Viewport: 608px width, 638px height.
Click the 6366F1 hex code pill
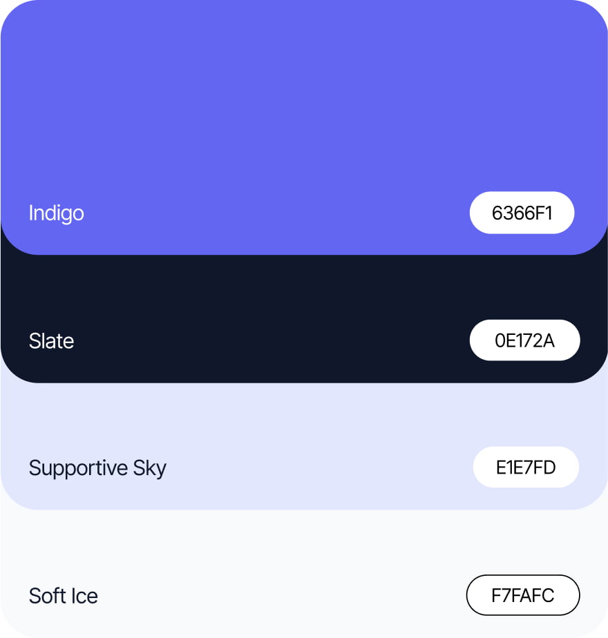click(x=522, y=213)
